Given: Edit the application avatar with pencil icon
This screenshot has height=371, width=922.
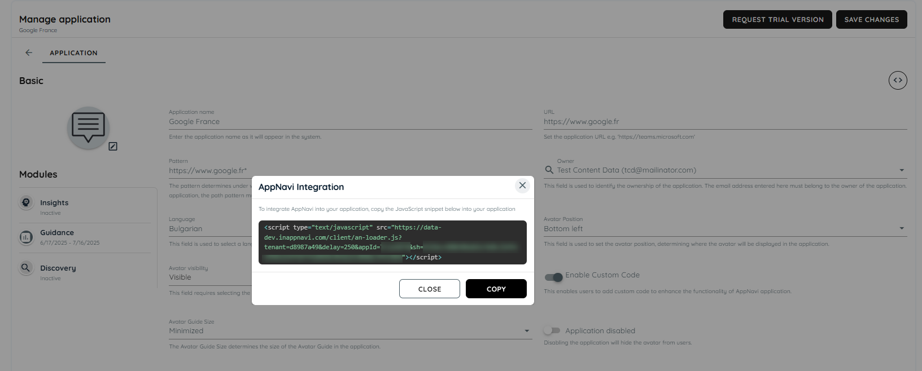Looking at the screenshot, I should [113, 147].
